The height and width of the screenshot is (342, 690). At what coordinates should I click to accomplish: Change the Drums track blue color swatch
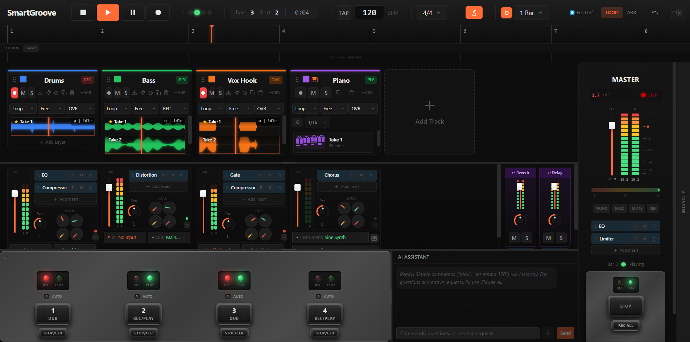(x=23, y=79)
